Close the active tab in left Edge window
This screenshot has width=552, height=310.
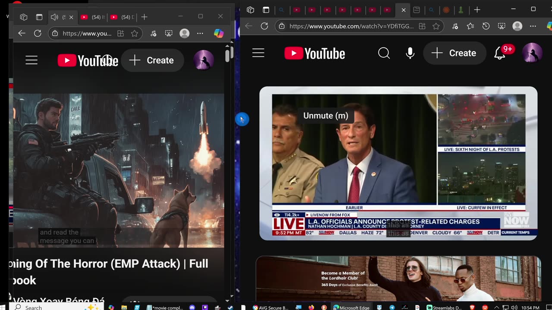71,17
